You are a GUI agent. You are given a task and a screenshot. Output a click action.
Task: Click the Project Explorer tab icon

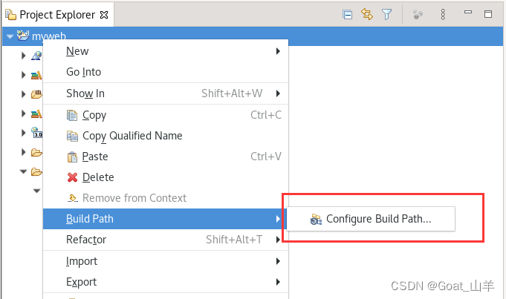pyautogui.click(x=10, y=15)
